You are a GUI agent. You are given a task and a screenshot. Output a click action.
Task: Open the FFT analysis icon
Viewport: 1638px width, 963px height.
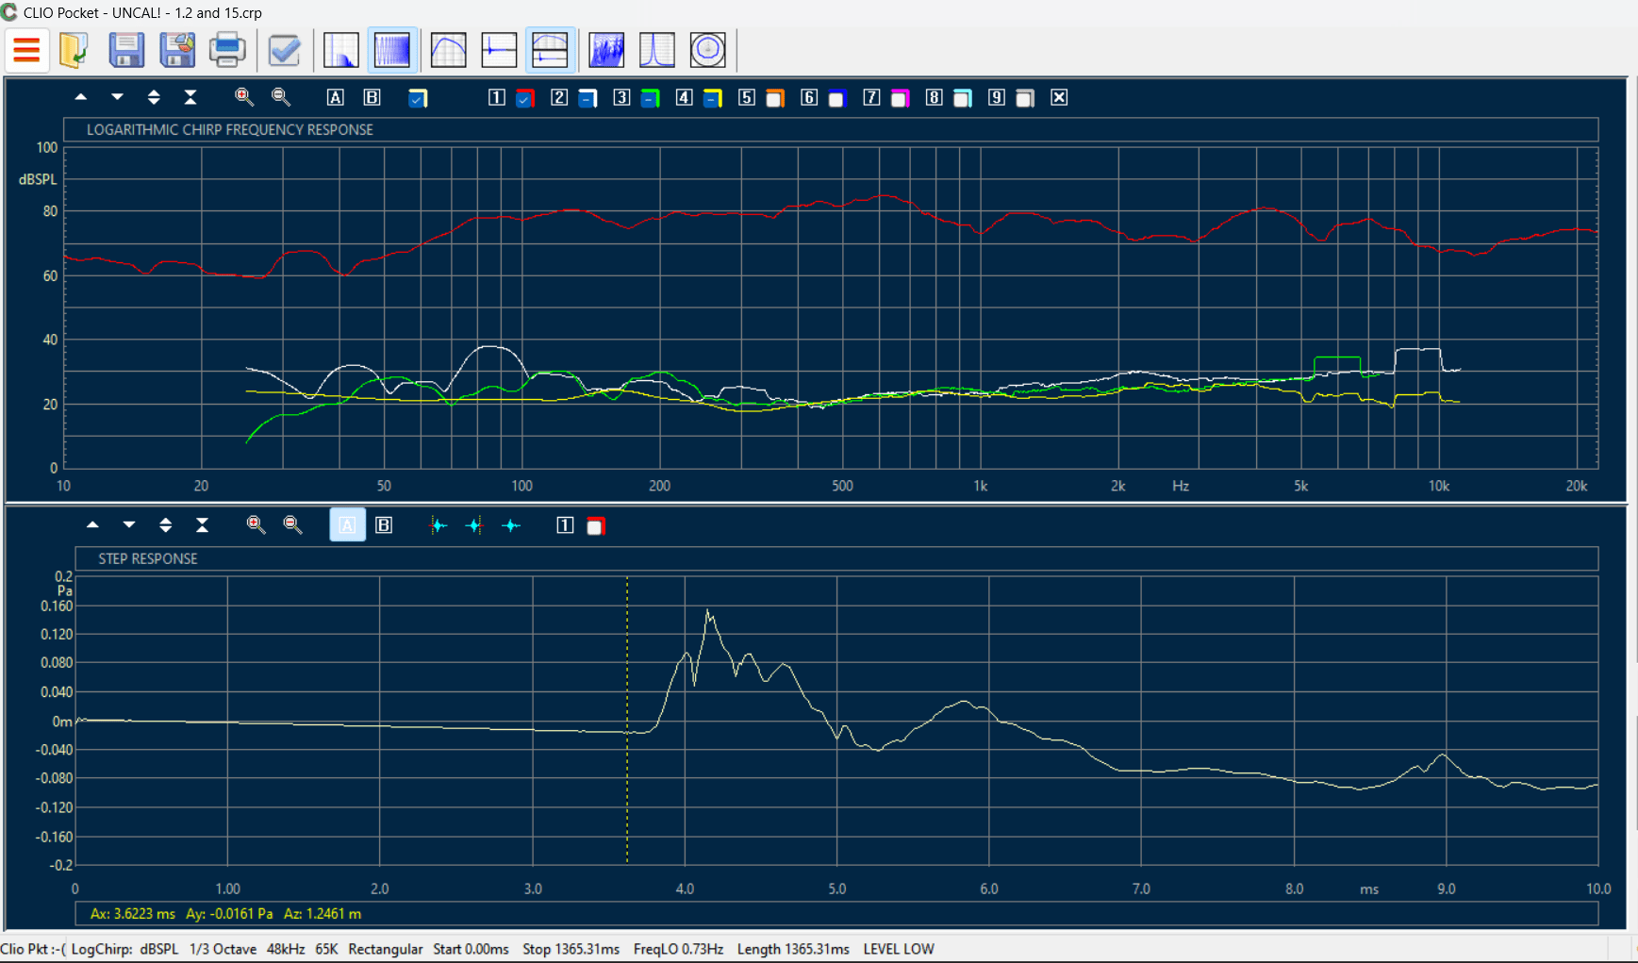340,50
